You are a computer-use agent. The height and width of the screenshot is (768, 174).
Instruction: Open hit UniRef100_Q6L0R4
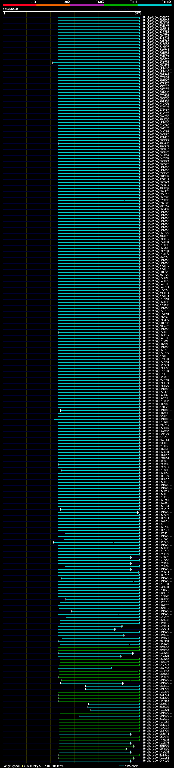[156, 737]
